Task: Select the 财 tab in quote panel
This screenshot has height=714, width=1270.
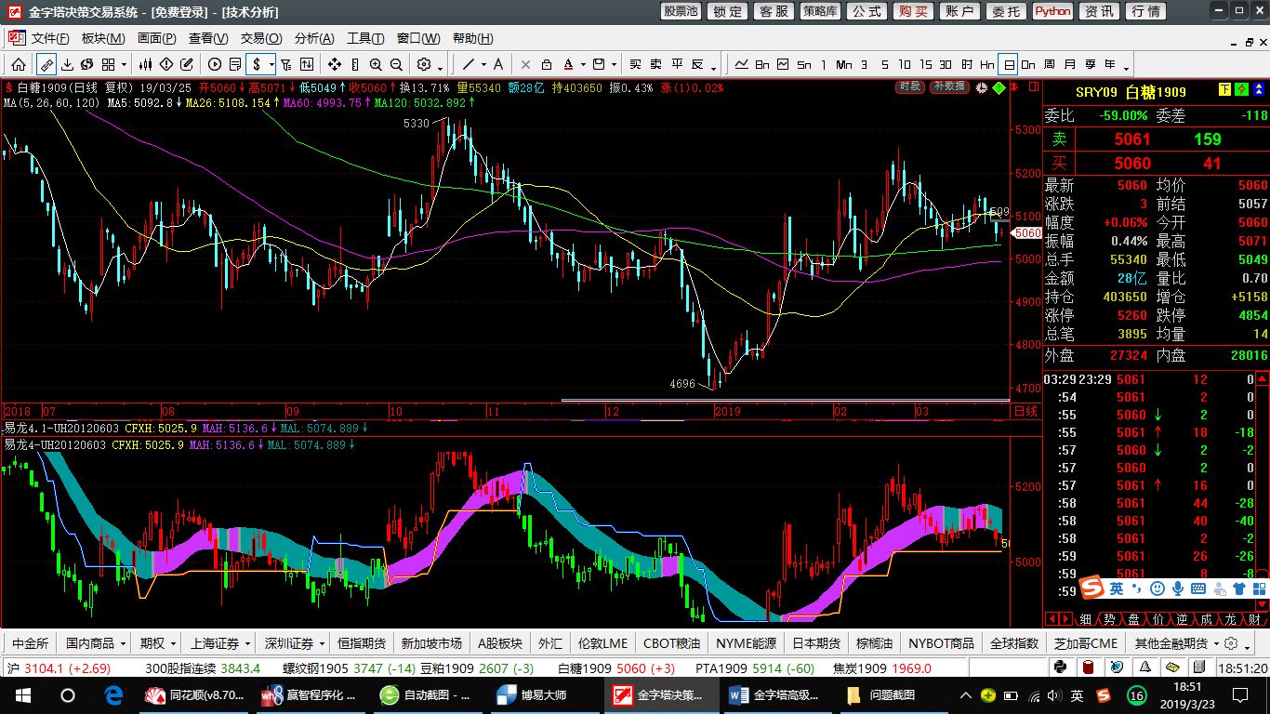Action: (1254, 619)
